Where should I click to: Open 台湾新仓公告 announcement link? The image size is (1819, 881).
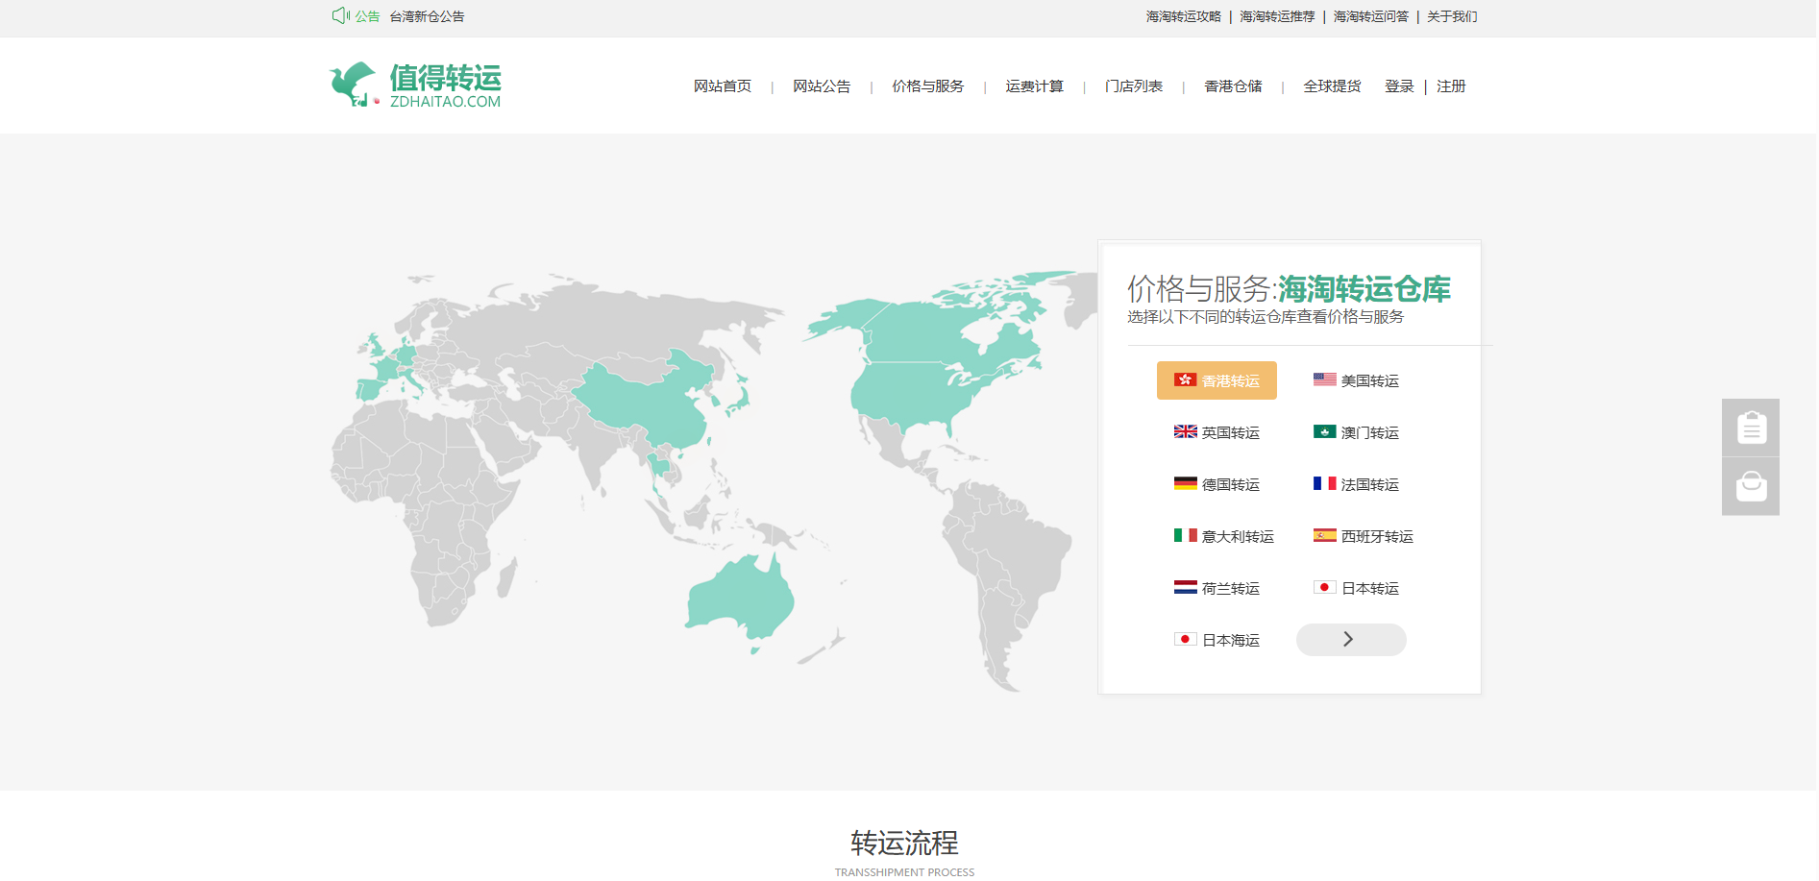427,16
